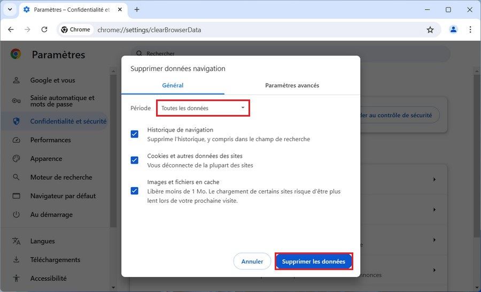Open Chrome three-dot menu
The width and height of the screenshot is (481, 292).
470,29
